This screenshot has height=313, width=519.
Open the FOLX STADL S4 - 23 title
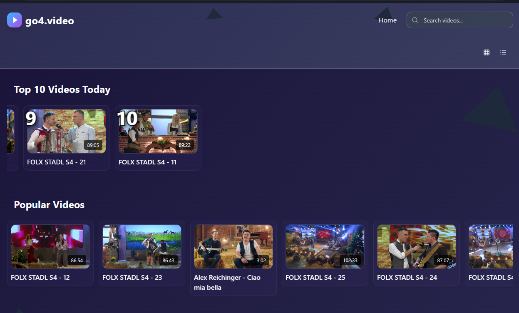coord(132,277)
